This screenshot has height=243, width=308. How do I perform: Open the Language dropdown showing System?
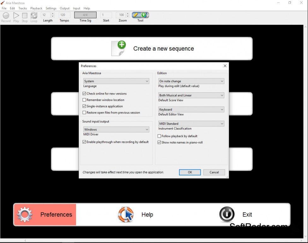[116, 81]
